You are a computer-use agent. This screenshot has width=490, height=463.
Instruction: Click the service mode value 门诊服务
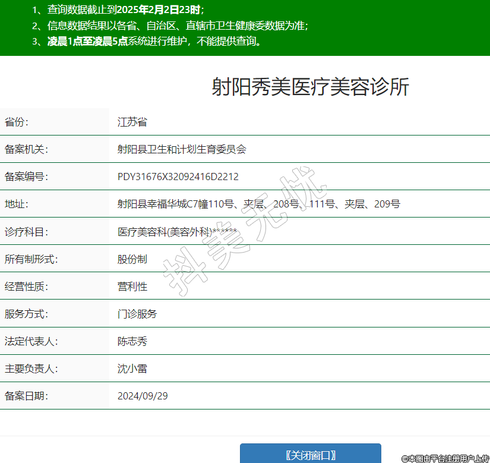click(137, 314)
